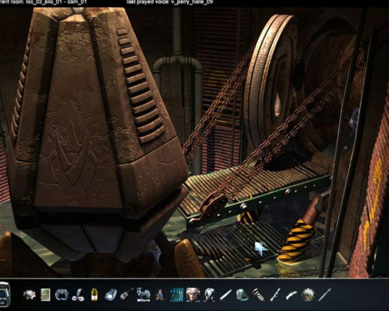
Task: Select the scissors-like inventory item
Action: click(x=78, y=295)
